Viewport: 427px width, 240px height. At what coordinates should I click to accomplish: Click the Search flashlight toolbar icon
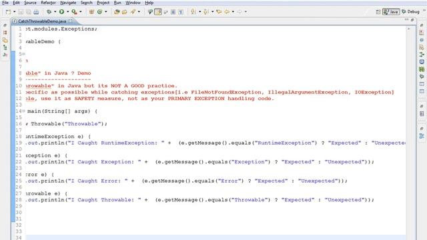133,12
